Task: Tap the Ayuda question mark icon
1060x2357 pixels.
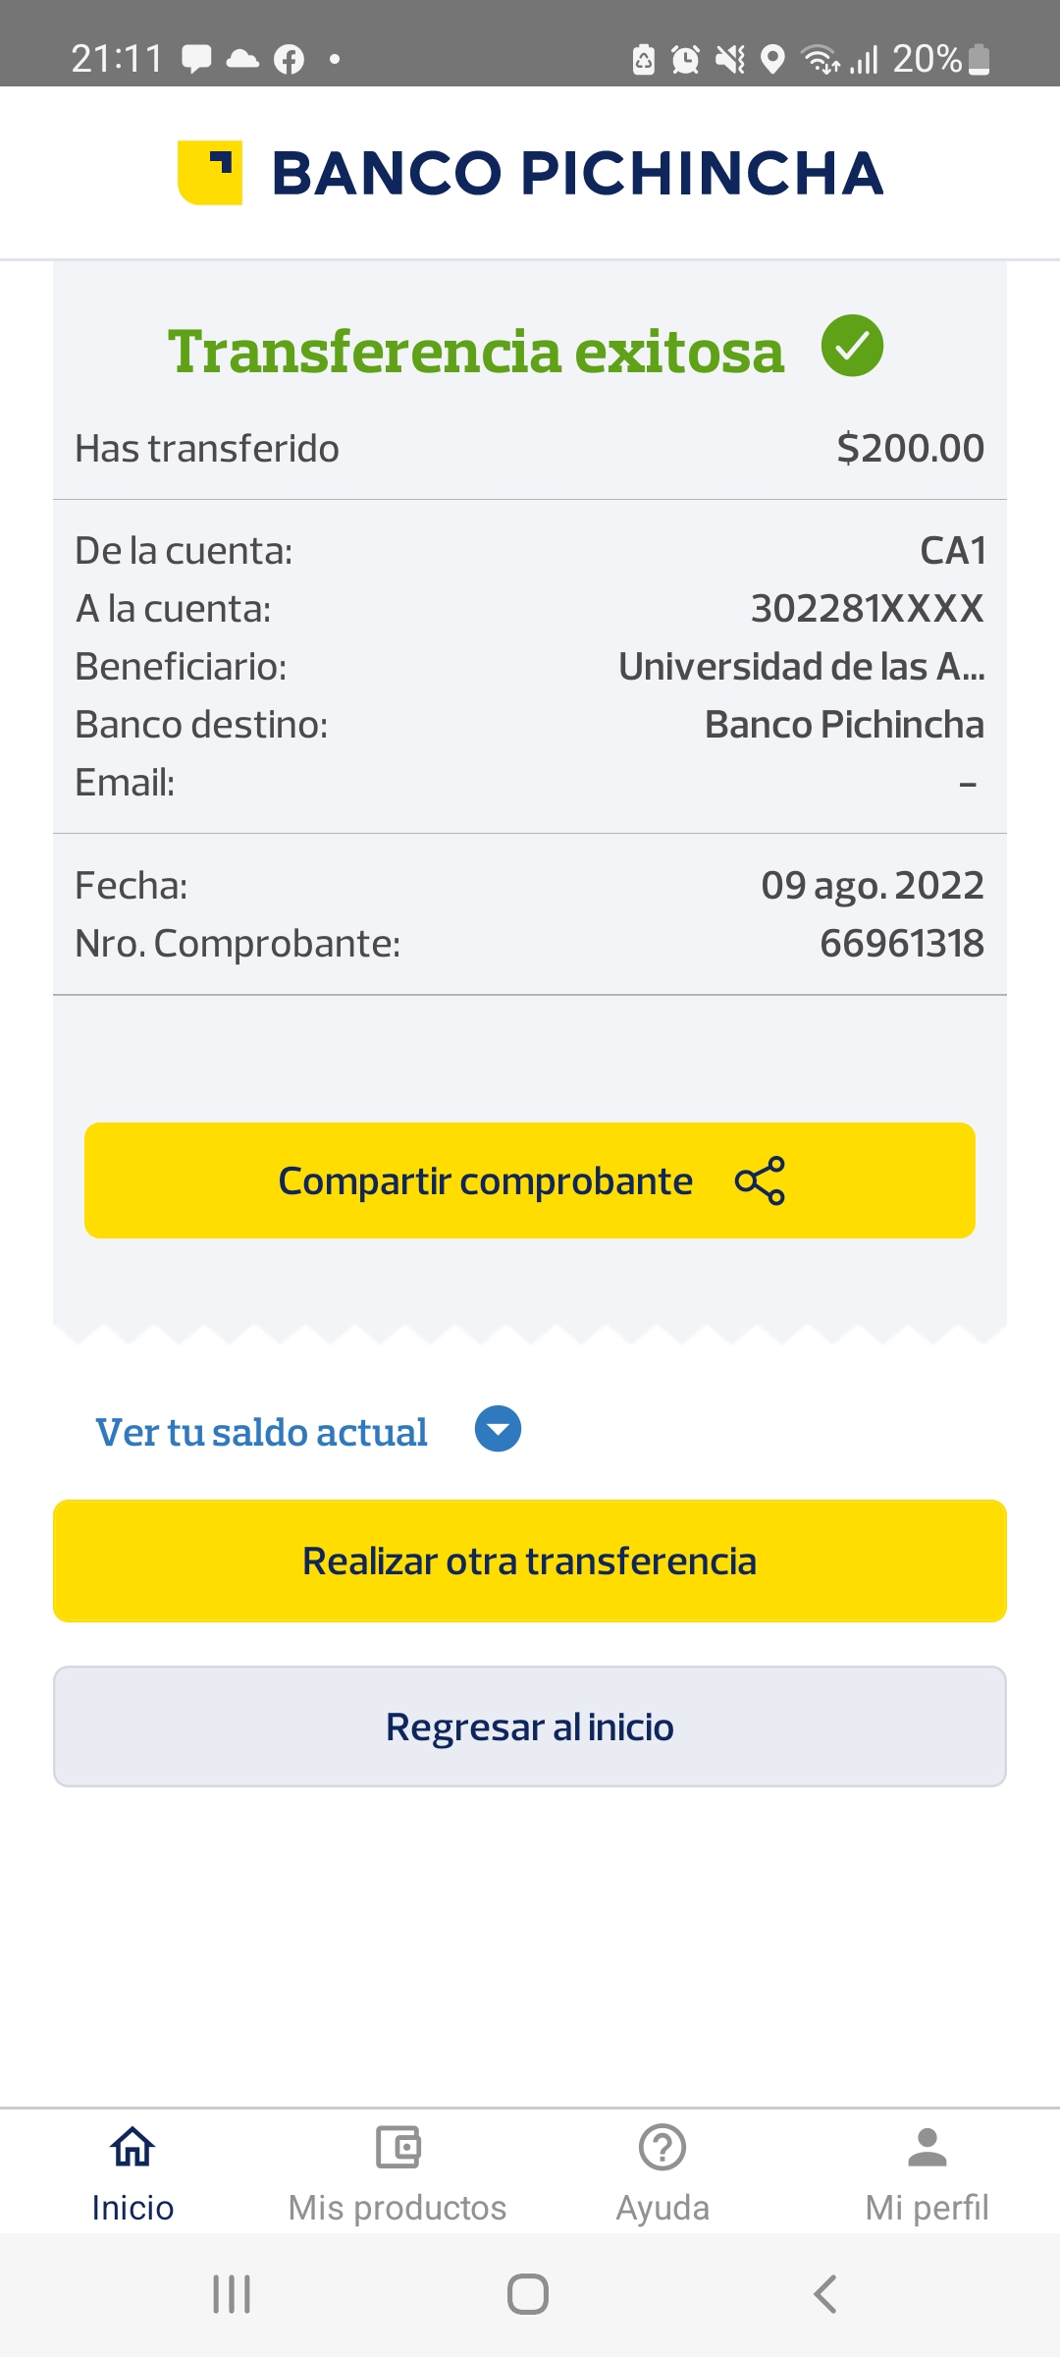Action: point(662,2147)
